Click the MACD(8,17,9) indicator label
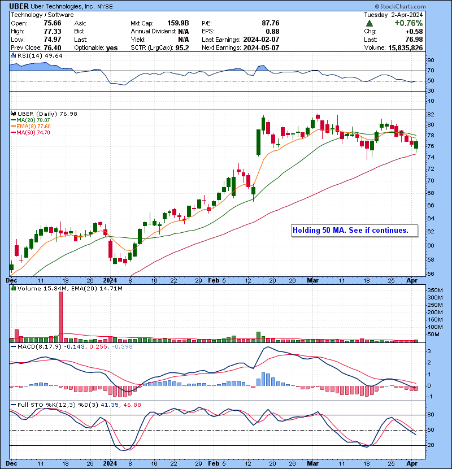The width and height of the screenshot is (452, 469). (x=40, y=347)
